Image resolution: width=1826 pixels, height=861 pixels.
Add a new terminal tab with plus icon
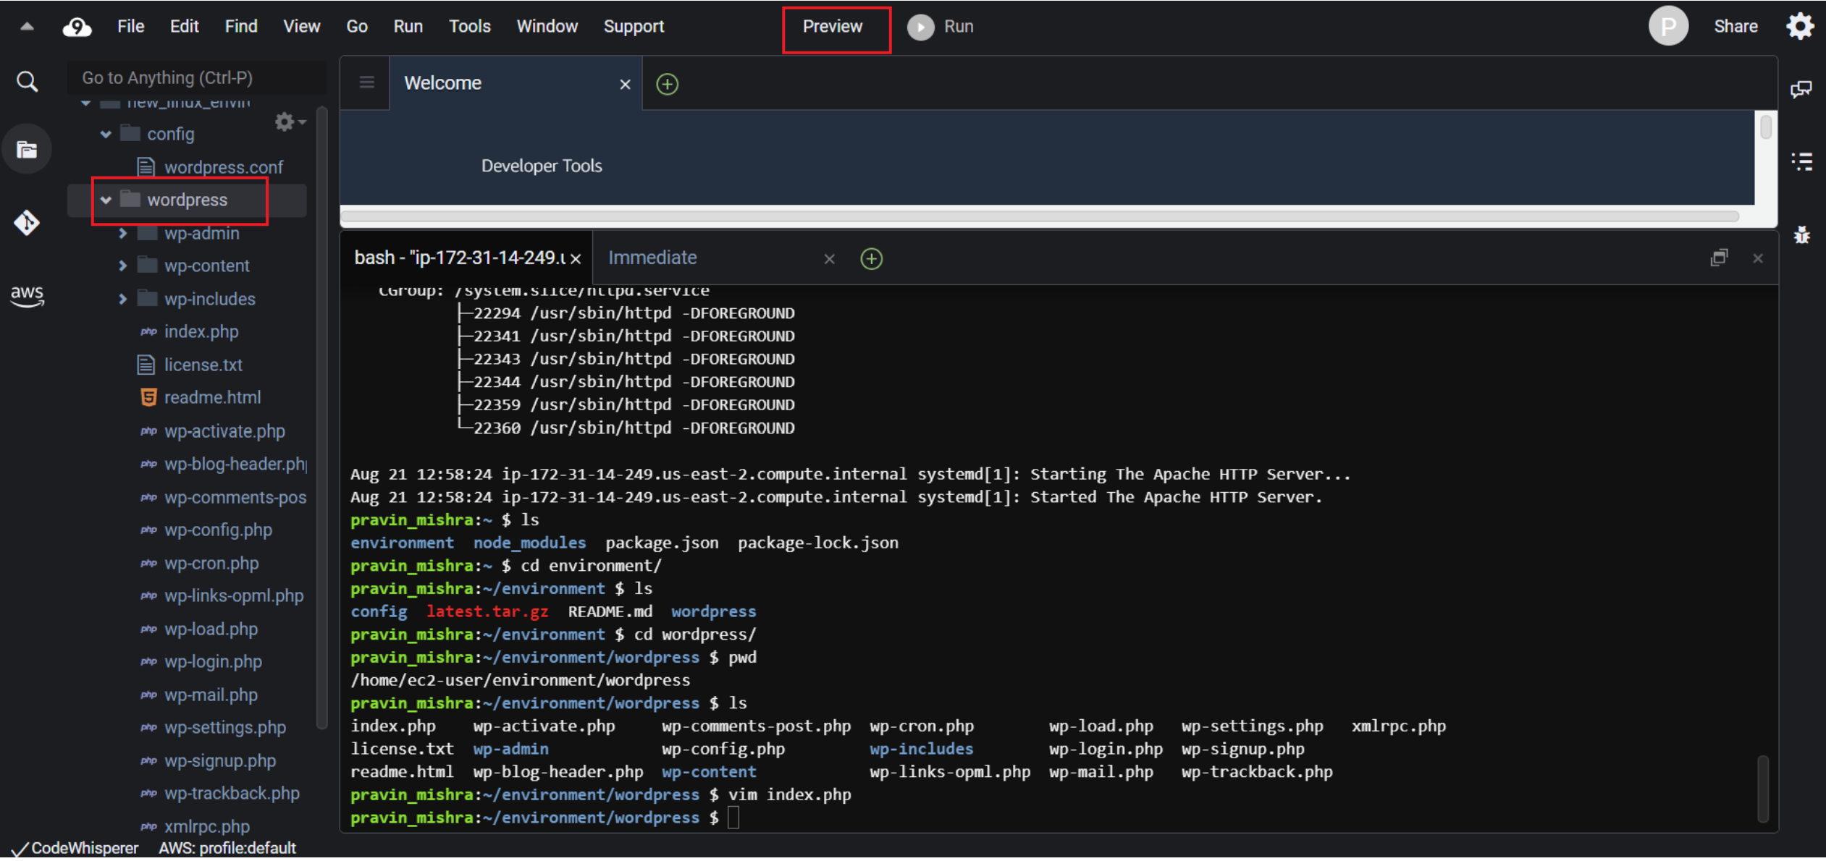871,258
